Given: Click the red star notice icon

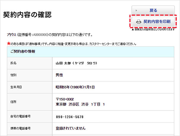Looking at the screenshot, I should tap(9, 44).
